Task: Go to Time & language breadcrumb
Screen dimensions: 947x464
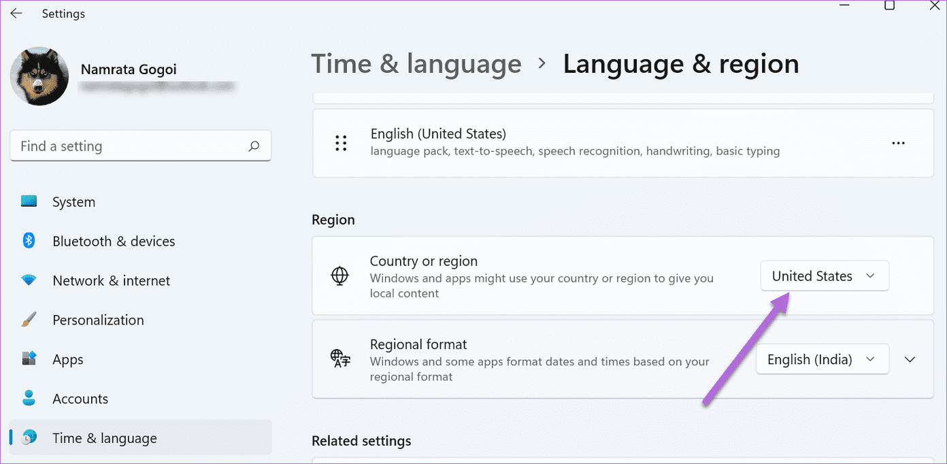Action: pyautogui.click(x=416, y=64)
